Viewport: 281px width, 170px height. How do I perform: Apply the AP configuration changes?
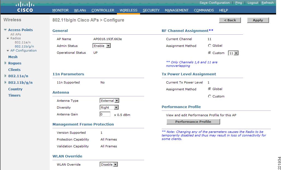tap(258, 20)
